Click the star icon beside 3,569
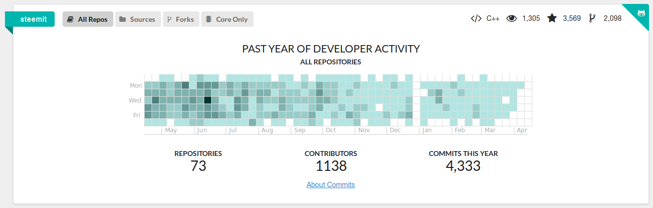This screenshot has height=208, width=653. point(552,18)
